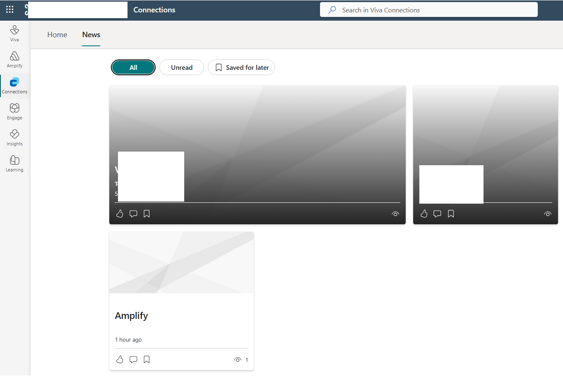The image size is (563, 380).
Task: Select the News tab
Action: click(91, 35)
